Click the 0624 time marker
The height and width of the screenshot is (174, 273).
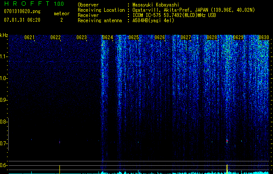pos(108,37)
